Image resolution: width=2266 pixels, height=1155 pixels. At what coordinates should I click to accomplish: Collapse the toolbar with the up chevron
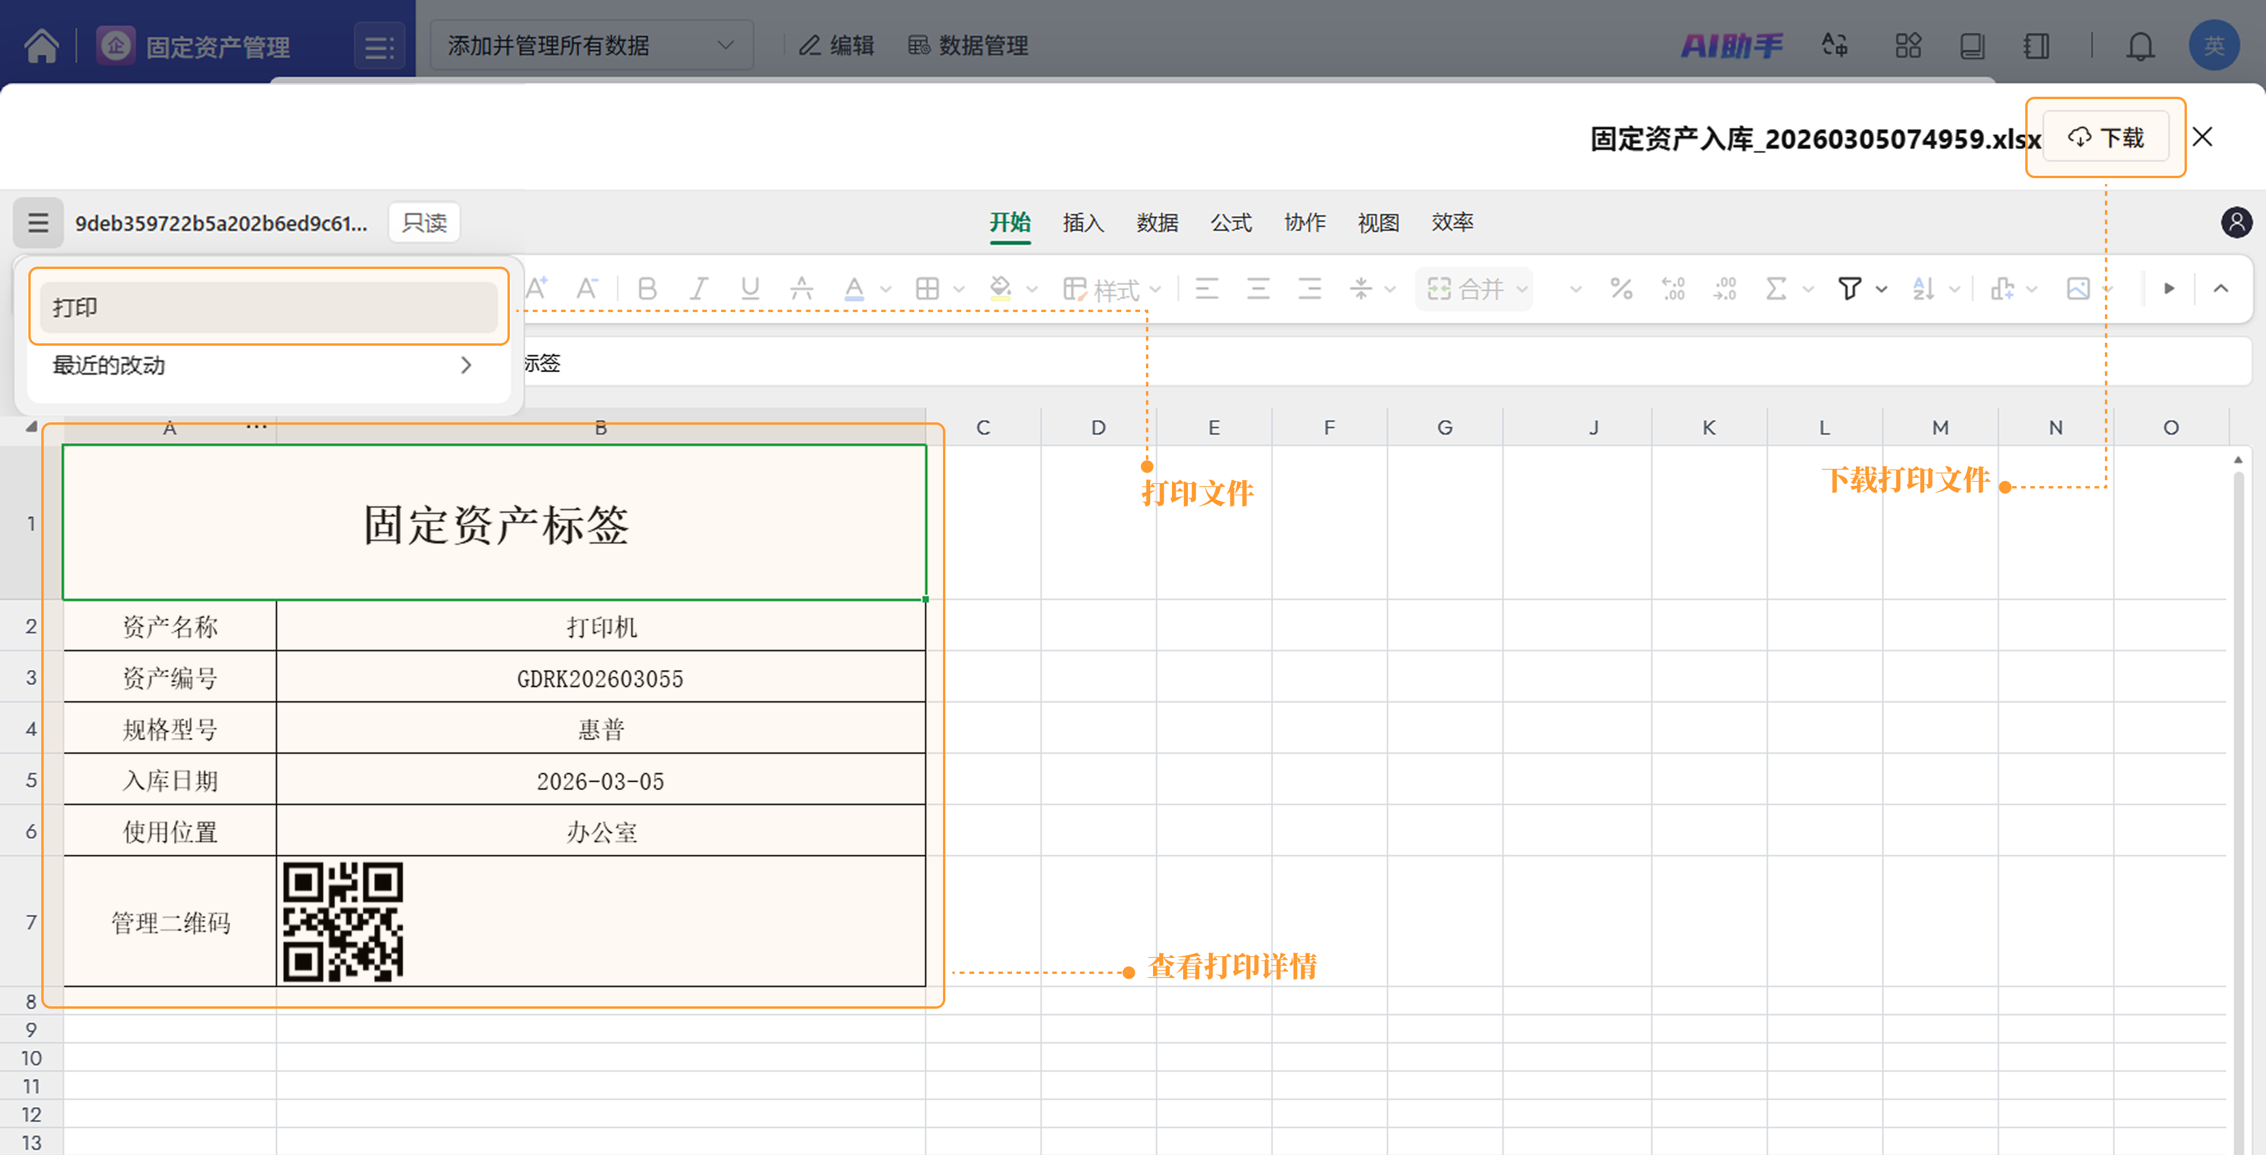2220,288
